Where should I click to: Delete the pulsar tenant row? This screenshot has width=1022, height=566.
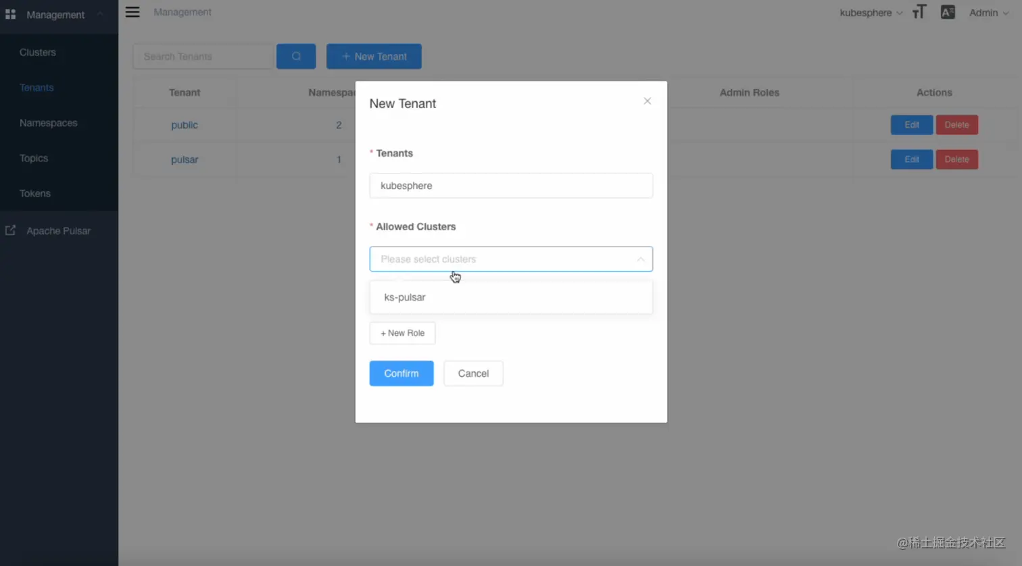956,159
